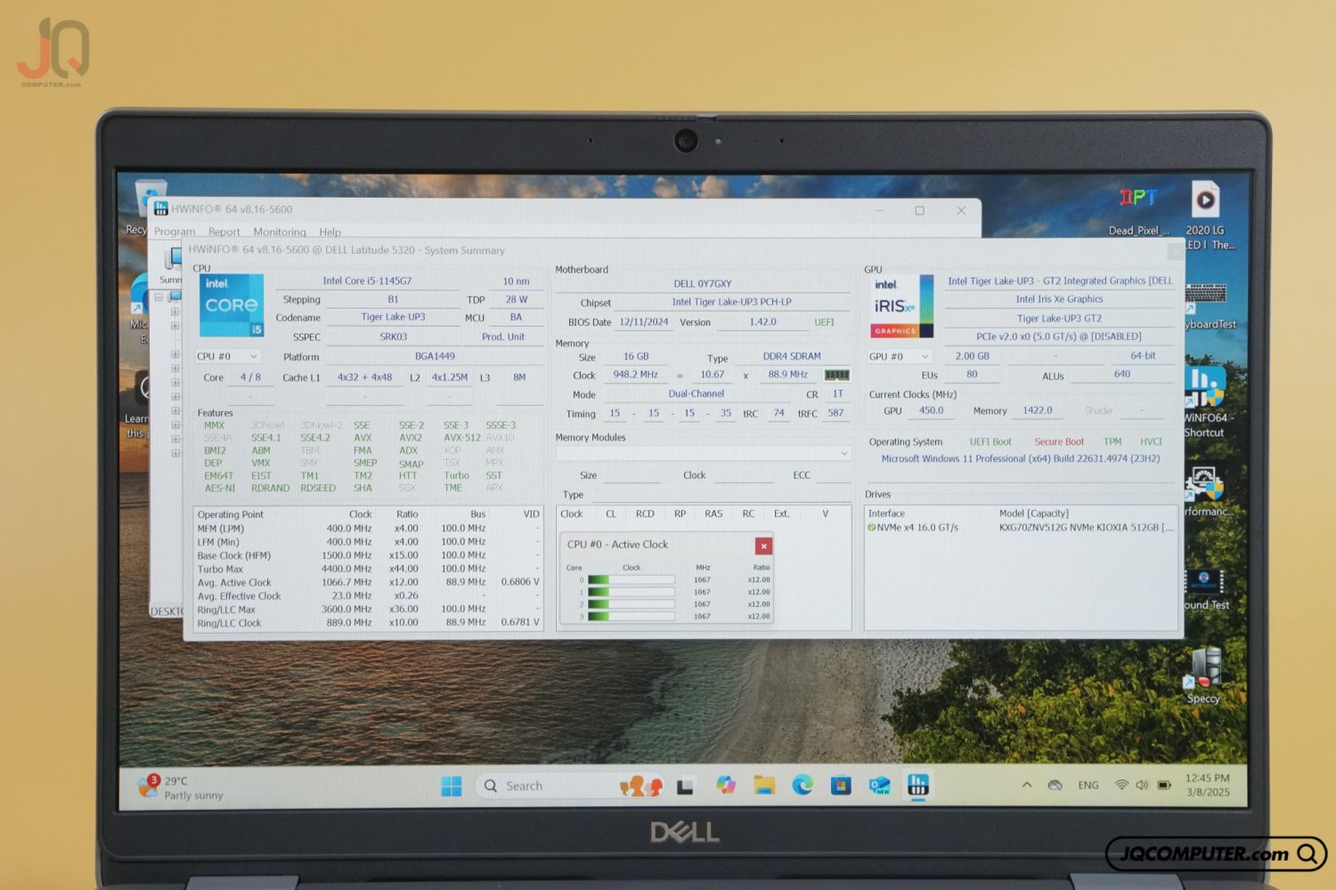
Task: Click the 16 GB memory size value
Action: tap(636, 356)
